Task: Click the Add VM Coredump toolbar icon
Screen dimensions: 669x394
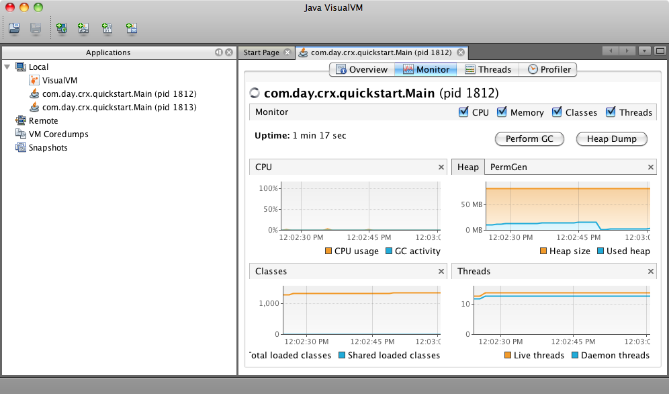Action: pyautogui.click(x=107, y=28)
